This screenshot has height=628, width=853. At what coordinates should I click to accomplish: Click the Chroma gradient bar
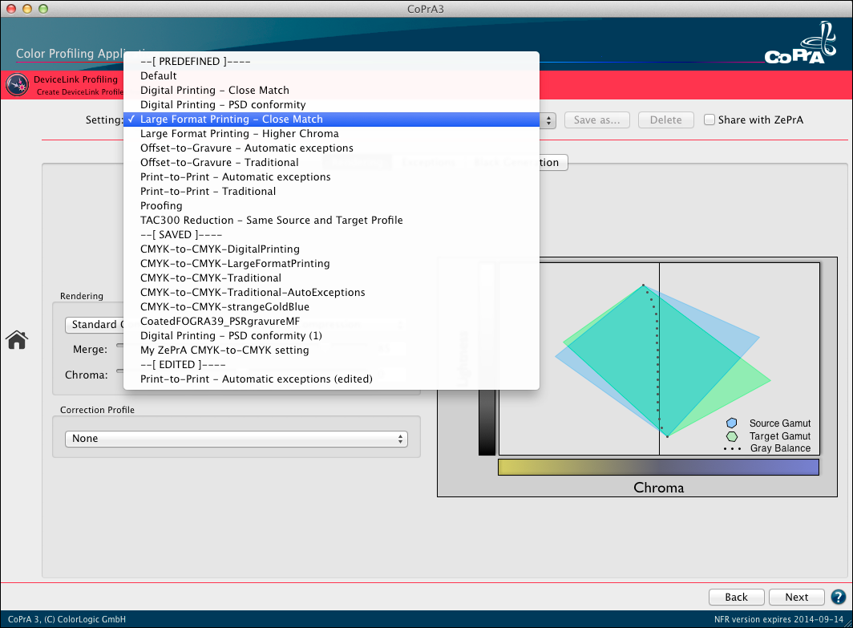click(657, 467)
